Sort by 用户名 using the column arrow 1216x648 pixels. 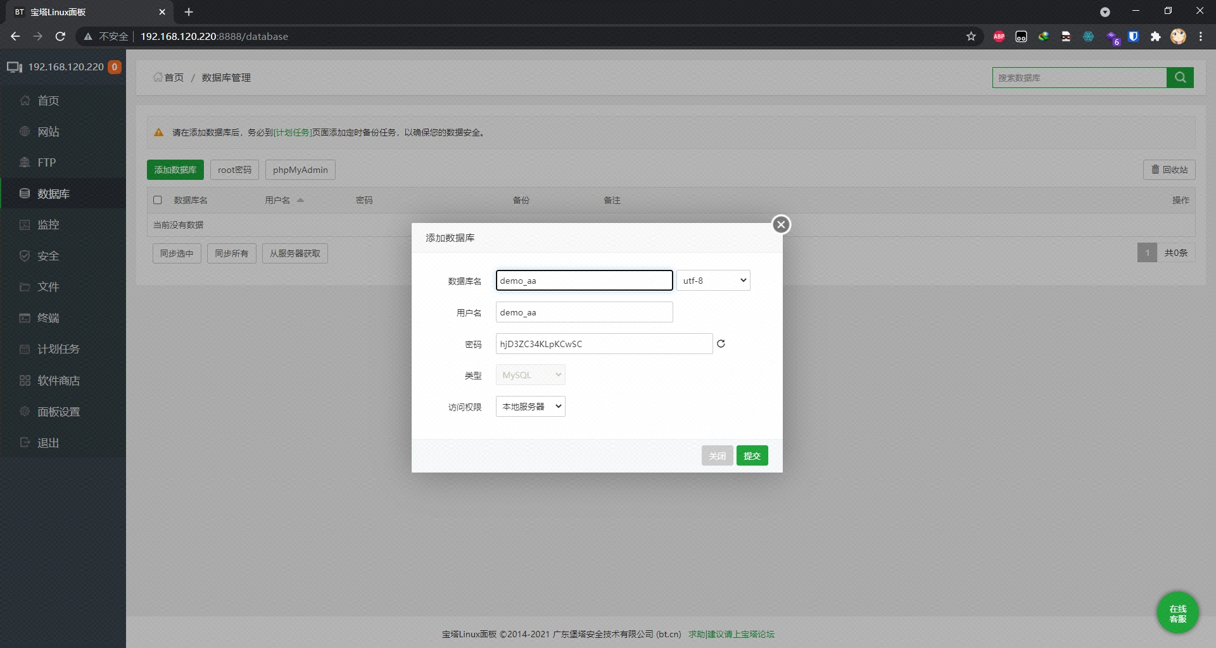coord(301,200)
